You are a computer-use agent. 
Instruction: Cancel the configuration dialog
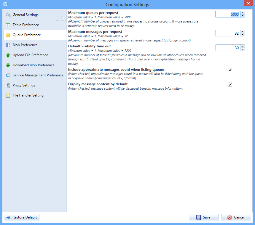(236, 217)
